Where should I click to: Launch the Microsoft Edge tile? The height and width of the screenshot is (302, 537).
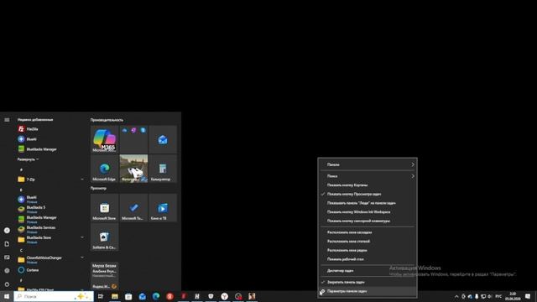104,169
